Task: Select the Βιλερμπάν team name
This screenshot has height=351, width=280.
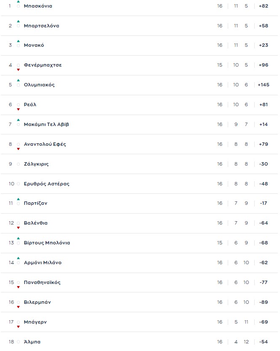Action: click(x=38, y=302)
